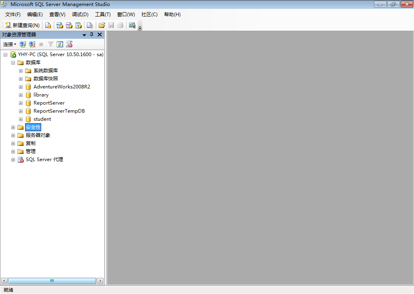Expand the SQL Server 代理 node
This screenshot has height=294, width=414.
pos(13,160)
